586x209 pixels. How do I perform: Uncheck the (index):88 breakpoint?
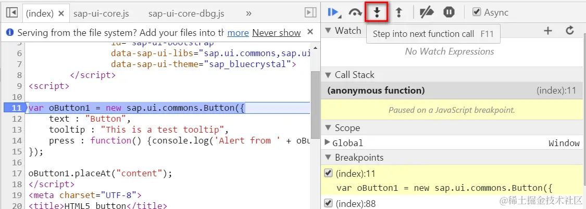click(328, 203)
